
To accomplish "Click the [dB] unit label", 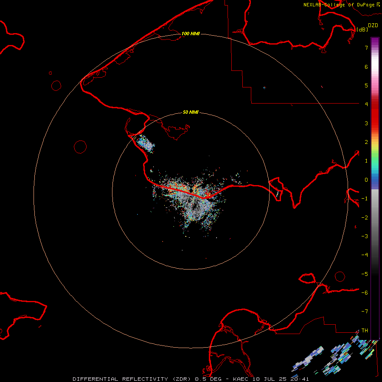I will coord(362,29).
